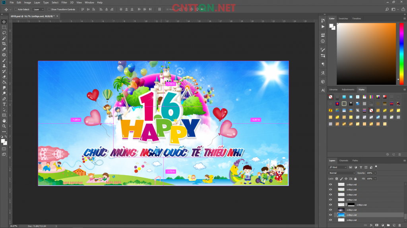Select the Zoom tool
The image size is (407, 228).
tap(4, 126)
